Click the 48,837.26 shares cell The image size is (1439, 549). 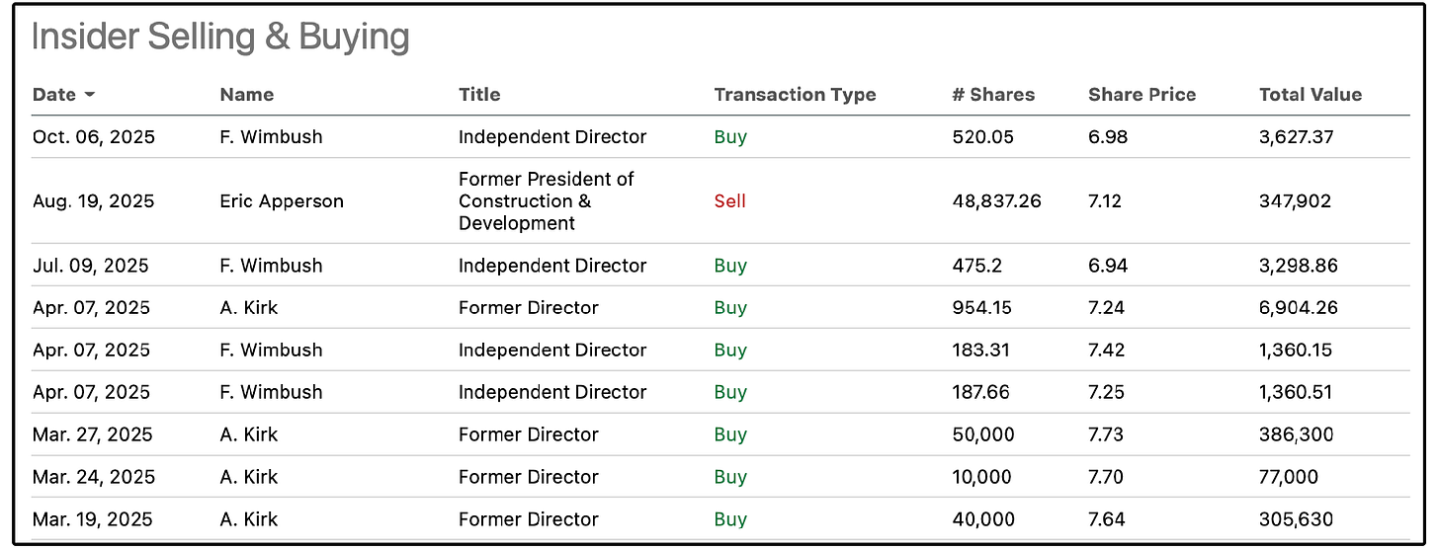996,201
